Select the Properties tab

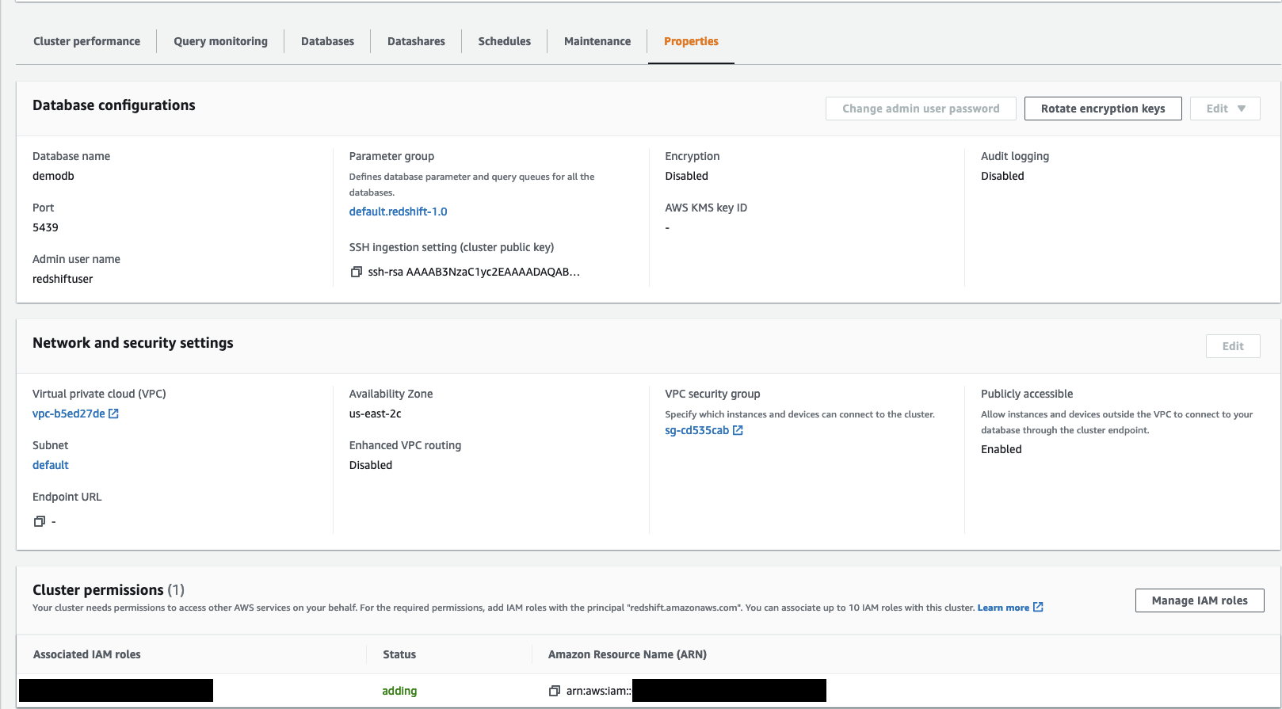691,41
